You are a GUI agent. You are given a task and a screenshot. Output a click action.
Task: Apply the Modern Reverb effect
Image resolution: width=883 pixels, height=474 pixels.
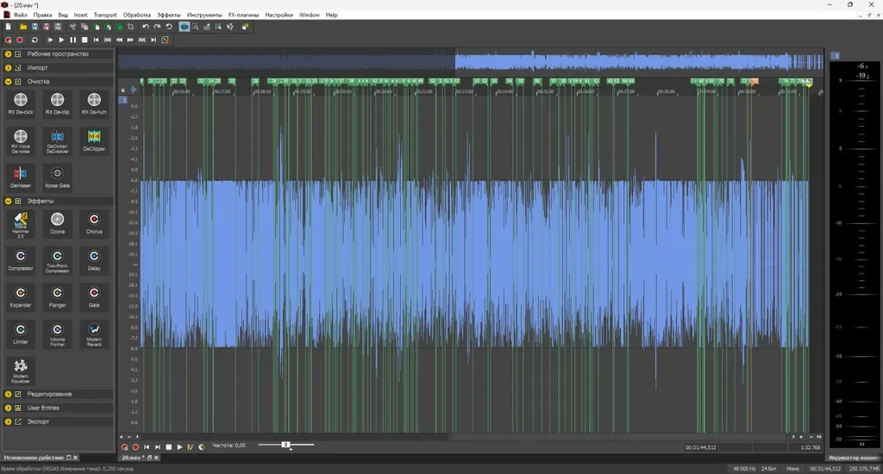pos(94,334)
